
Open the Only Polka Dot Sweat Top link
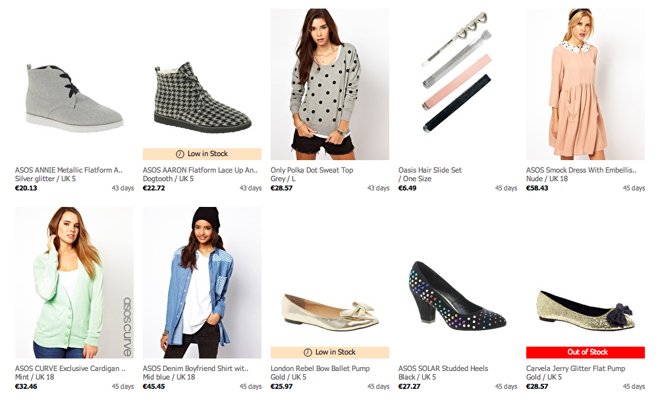311,169
